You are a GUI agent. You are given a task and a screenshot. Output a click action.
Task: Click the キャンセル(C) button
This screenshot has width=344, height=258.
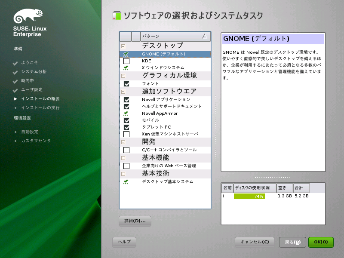point(255,242)
